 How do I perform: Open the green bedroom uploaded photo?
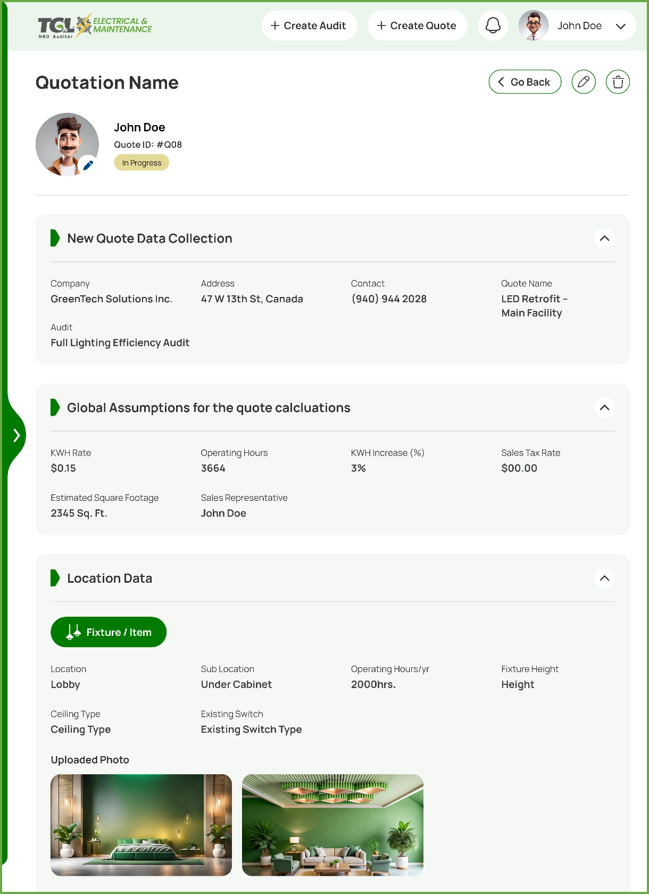141,825
